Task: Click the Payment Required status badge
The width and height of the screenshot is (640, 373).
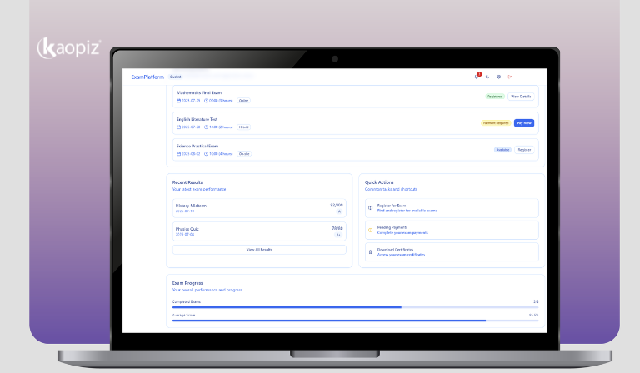Action: pyautogui.click(x=496, y=123)
